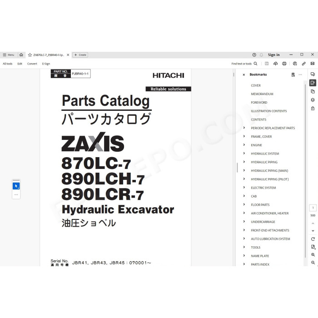Viewport: 318px width, 318px height.
Task: Open Bookmarks panel options ellipsis
Action: (300, 75)
